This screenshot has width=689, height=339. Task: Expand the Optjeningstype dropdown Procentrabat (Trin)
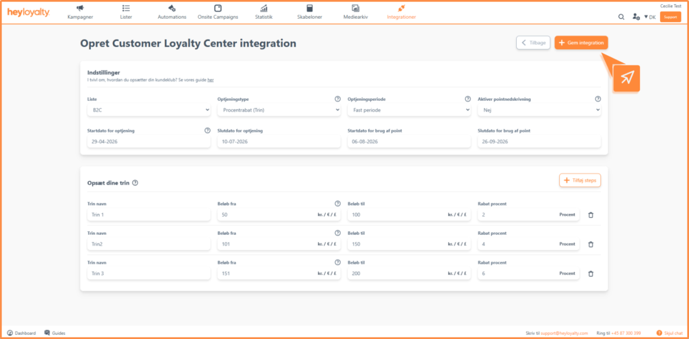click(x=279, y=110)
